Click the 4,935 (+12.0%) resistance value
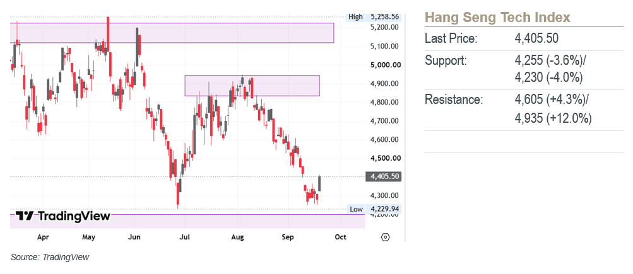This screenshot has width=633, height=274. coord(553,118)
